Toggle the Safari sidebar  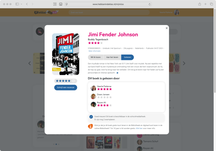click(x=17, y=4)
